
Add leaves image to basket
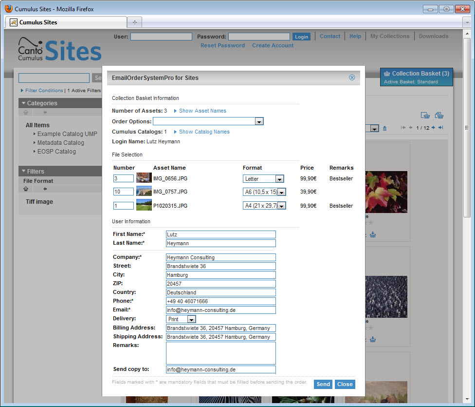(373, 234)
